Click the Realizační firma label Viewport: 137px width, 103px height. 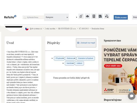98,29
